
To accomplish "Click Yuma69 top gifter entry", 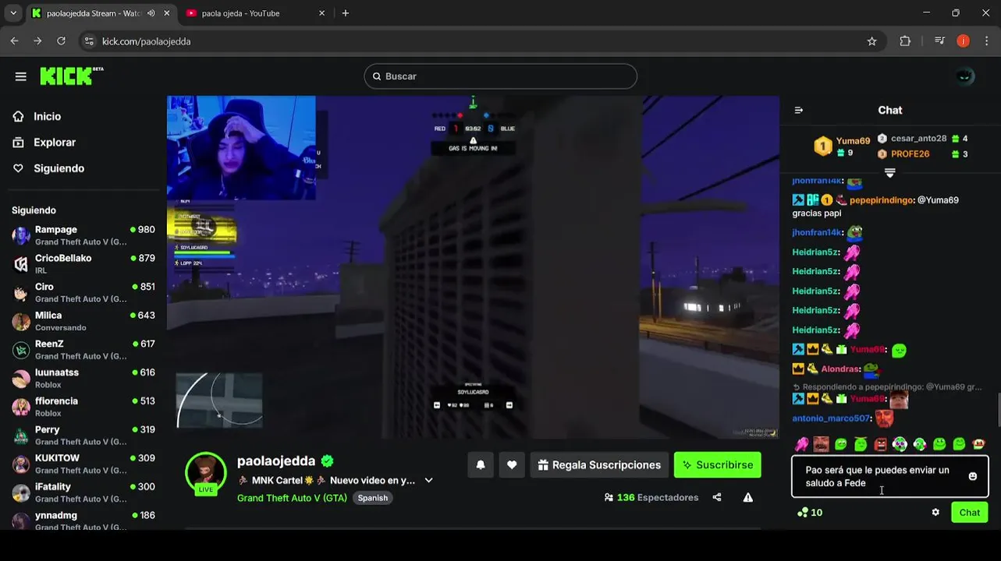I will point(842,146).
